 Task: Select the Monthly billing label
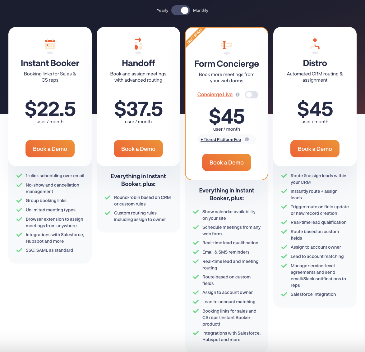click(x=201, y=10)
